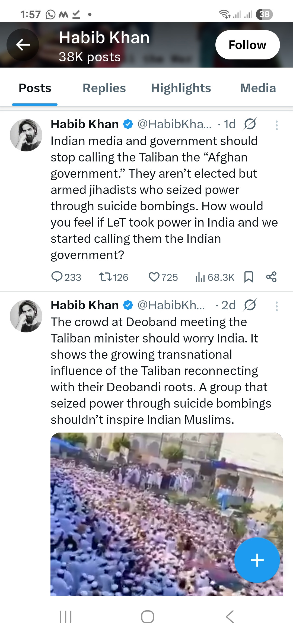Open Grok icon on the 1d post

pos(250,124)
